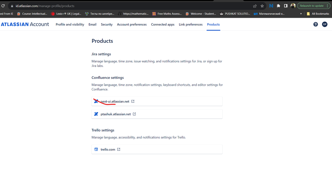Open the Chrome profile avatar
Screen dimensions: 332x174
point(293,6)
